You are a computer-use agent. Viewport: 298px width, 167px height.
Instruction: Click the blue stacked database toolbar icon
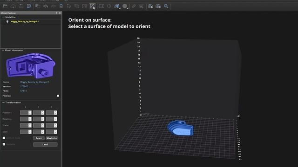tap(29, 6)
